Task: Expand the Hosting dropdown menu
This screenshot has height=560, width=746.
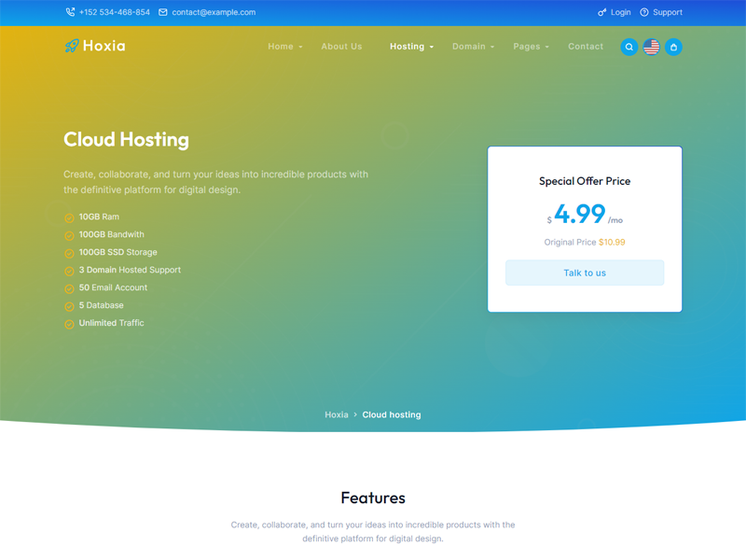Action: [411, 47]
